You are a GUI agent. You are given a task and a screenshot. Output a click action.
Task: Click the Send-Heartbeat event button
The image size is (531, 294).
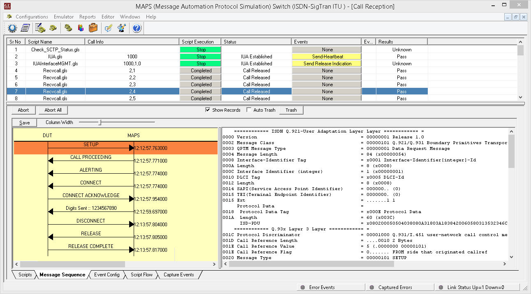[x=327, y=57]
